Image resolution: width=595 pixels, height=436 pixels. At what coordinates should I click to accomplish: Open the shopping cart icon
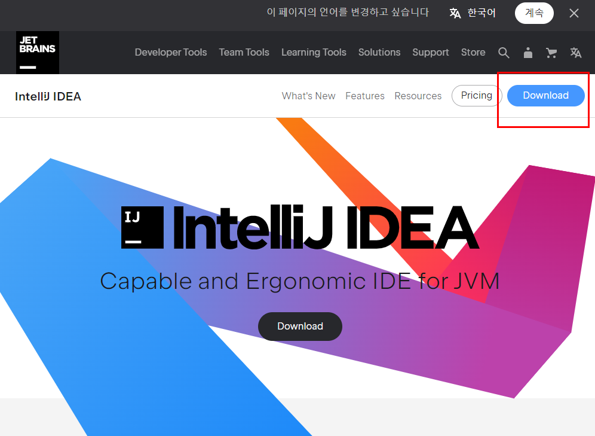pos(551,53)
